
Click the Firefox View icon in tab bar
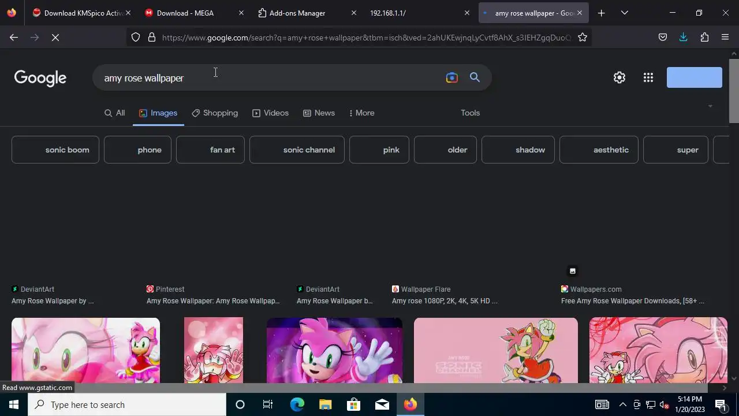pyautogui.click(x=12, y=13)
